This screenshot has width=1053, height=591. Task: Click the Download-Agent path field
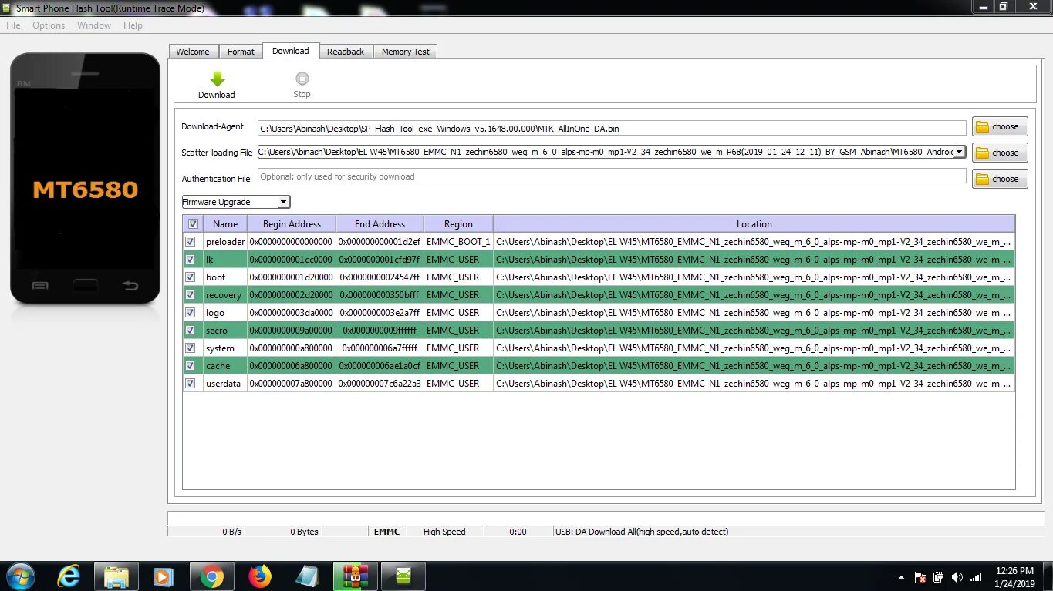click(x=612, y=128)
